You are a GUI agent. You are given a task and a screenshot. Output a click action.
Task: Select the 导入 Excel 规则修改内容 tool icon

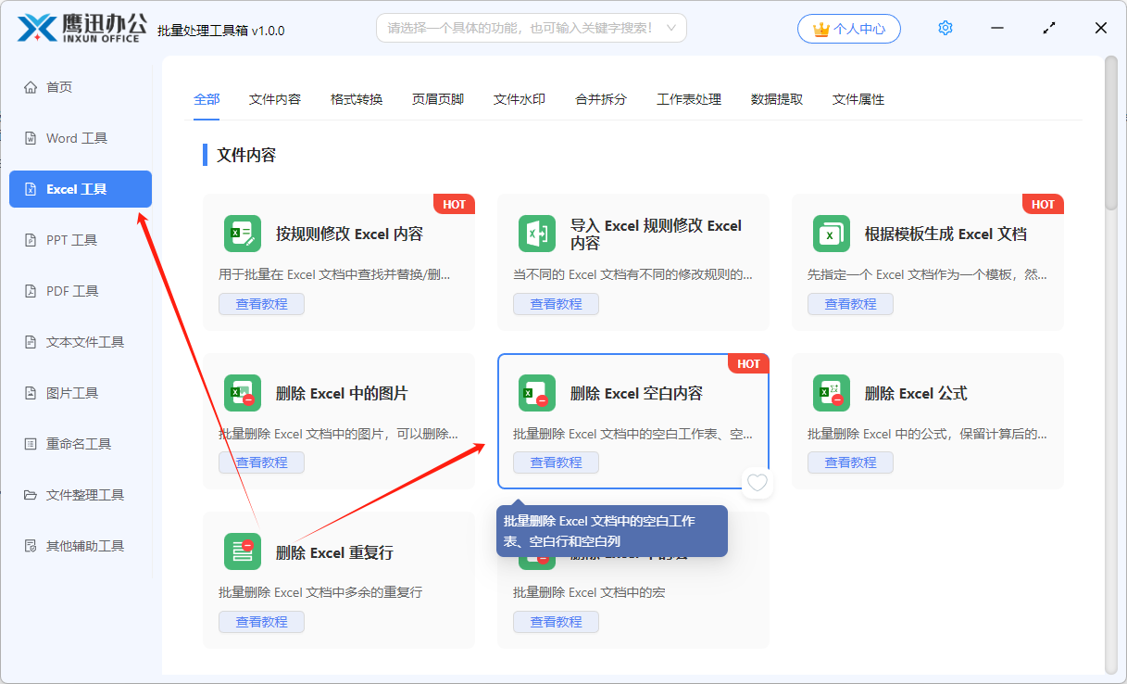pyautogui.click(x=536, y=234)
